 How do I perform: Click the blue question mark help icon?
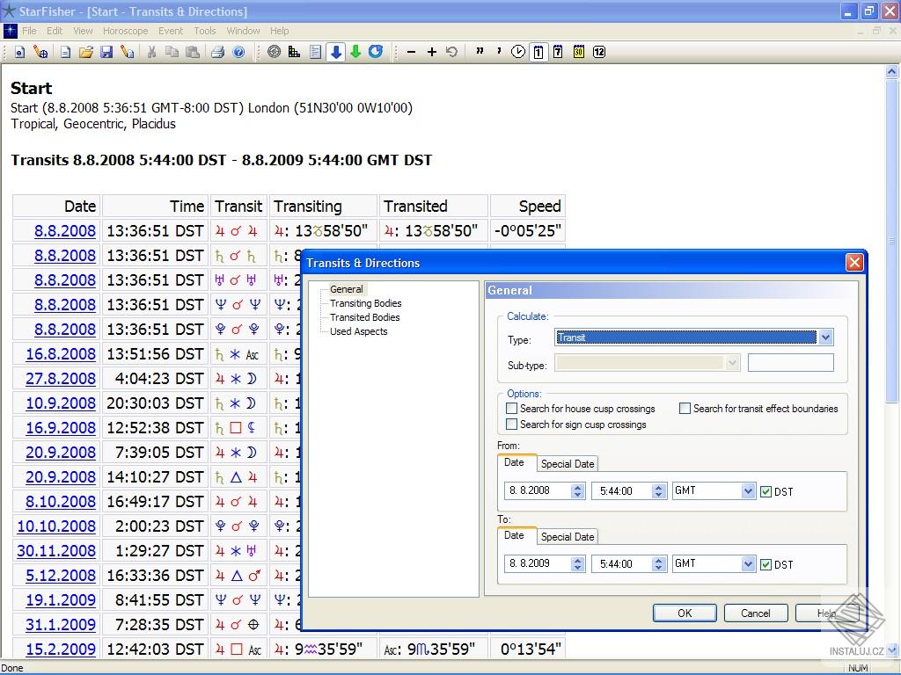[238, 52]
